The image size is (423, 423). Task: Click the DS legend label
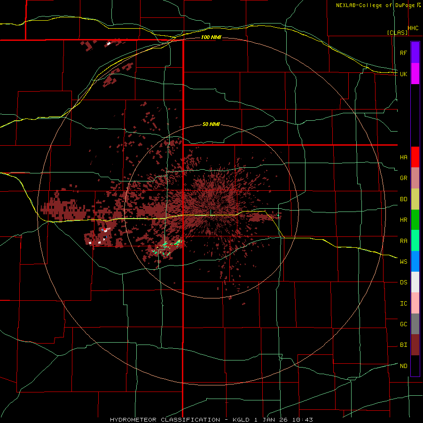pyautogui.click(x=403, y=282)
